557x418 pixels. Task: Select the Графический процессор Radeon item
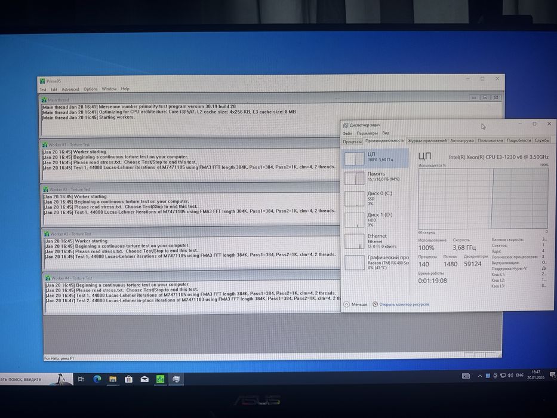376,262
